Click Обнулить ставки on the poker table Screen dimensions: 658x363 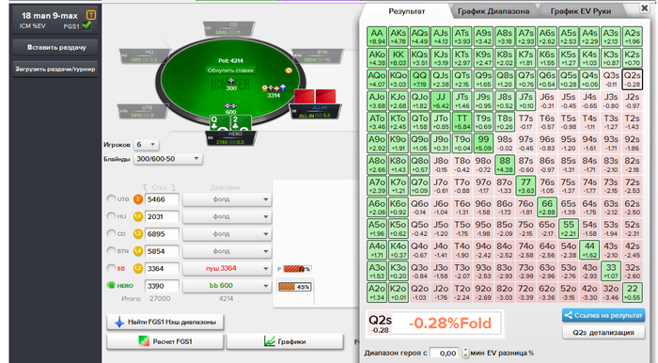(x=230, y=71)
